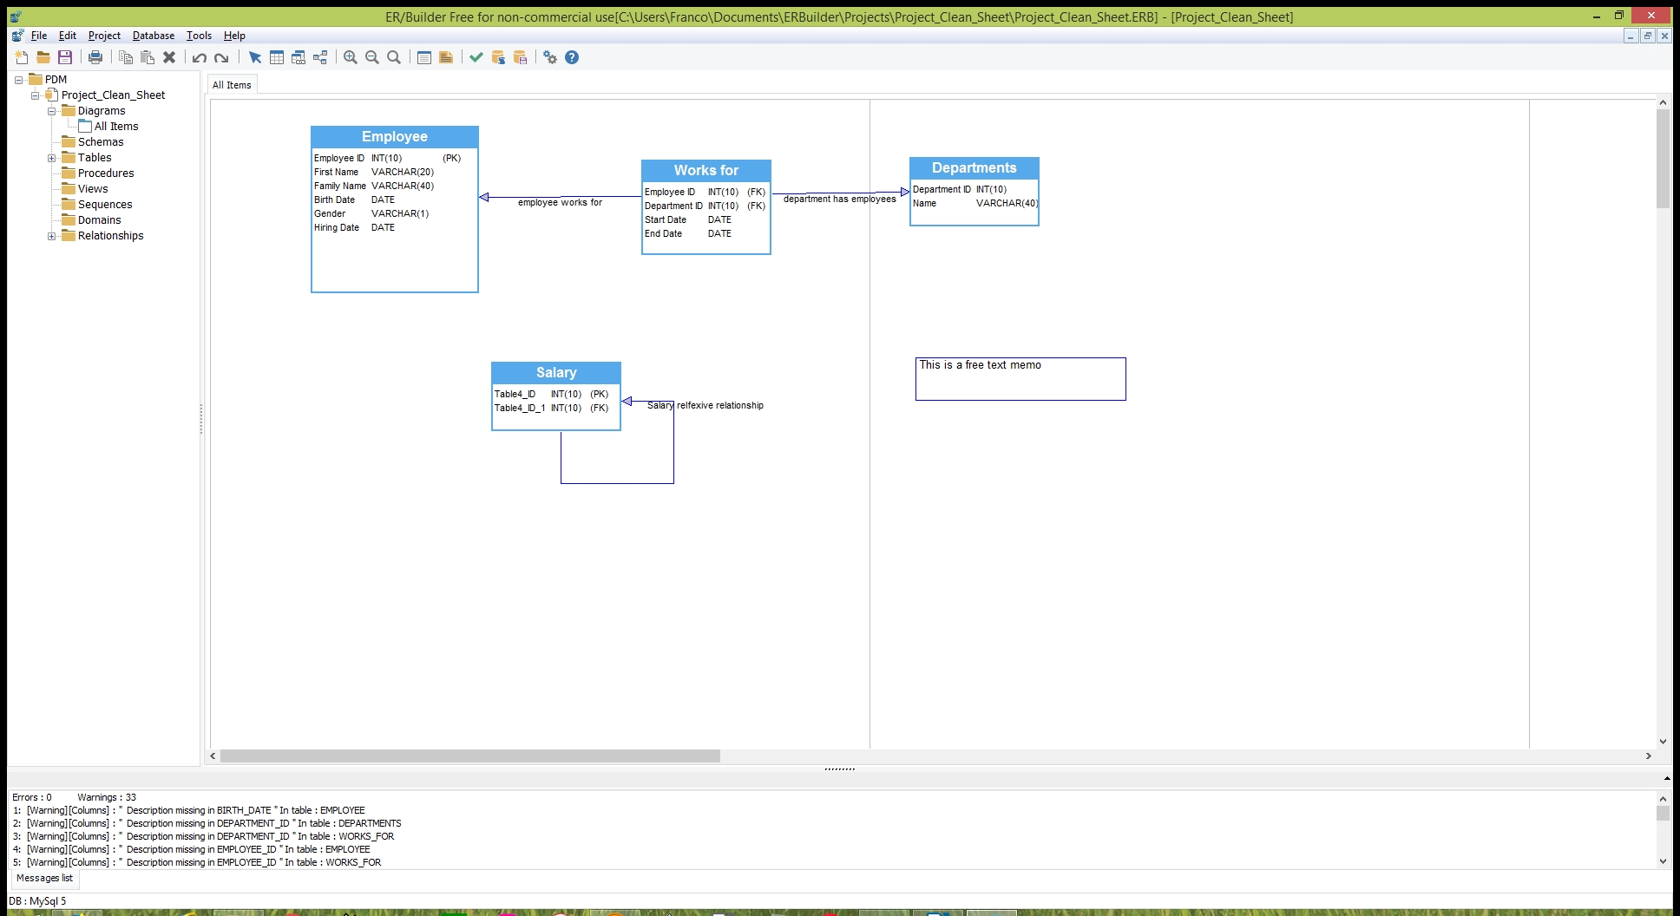Select the pointer arrow tool
The height and width of the screenshot is (916, 1680).
click(x=255, y=57)
